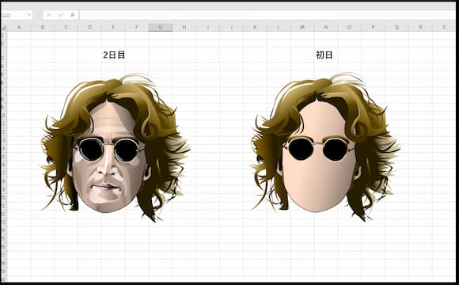Select column N header
The height and width of the screenshot is (285, 459).
click(x=326, y=28)
